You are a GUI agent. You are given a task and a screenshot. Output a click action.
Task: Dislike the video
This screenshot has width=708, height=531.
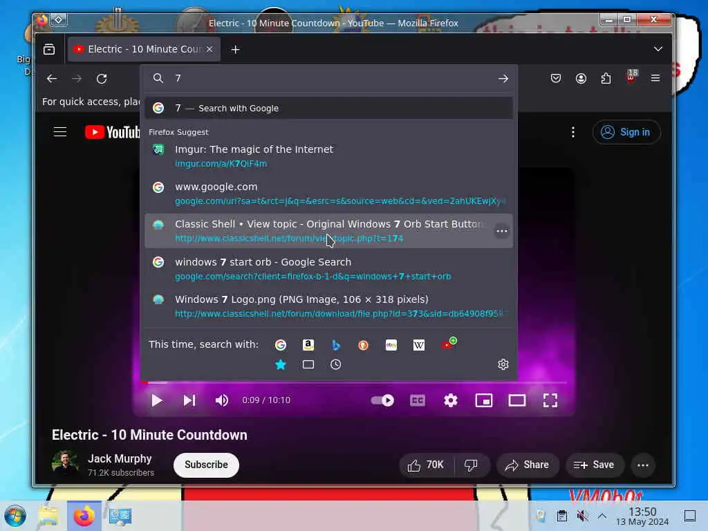click(472, 465)
